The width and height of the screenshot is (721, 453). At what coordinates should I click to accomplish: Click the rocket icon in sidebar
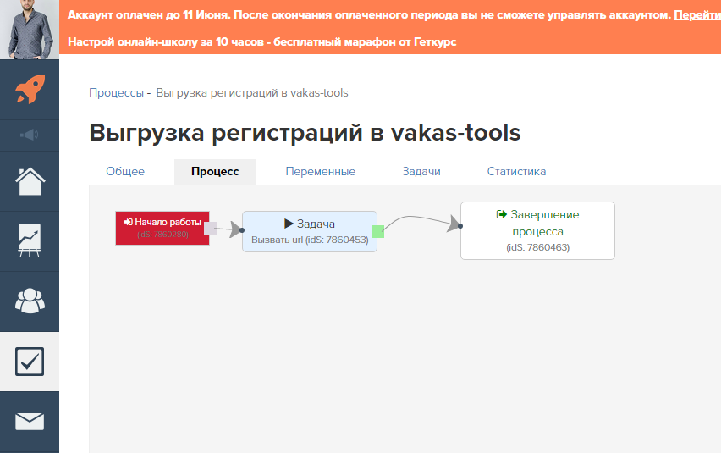coord(30,89)
